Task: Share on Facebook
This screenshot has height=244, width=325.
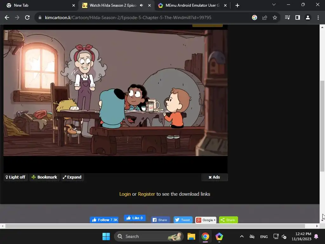Action: pos(160,220)
